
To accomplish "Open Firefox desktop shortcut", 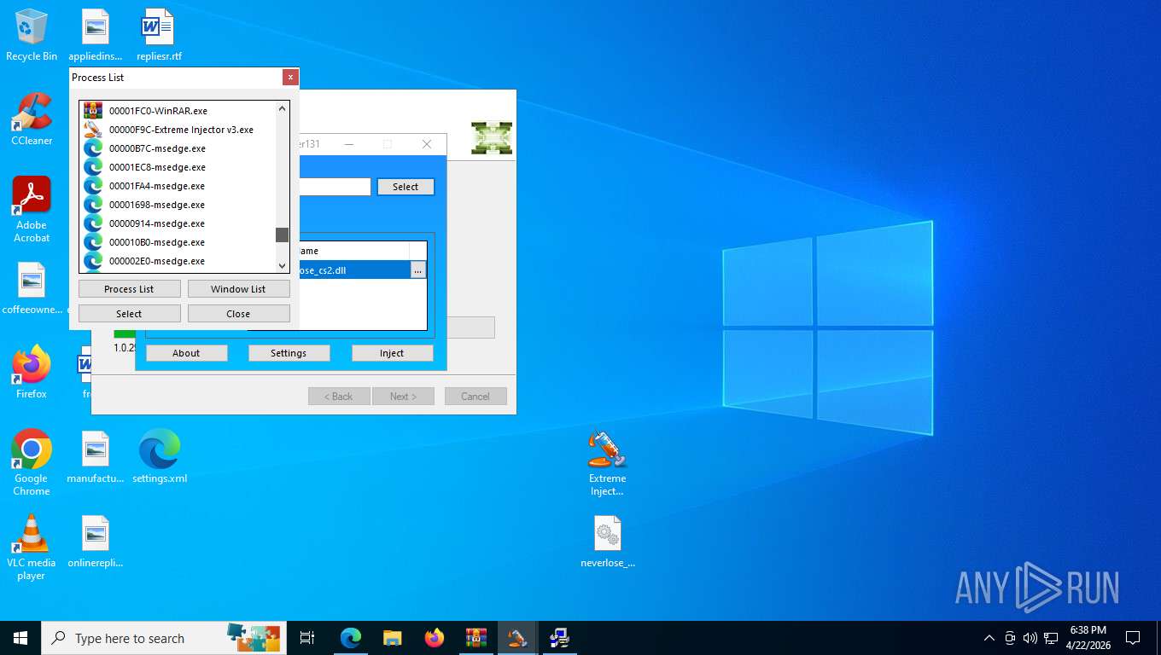I will (32, 373).
